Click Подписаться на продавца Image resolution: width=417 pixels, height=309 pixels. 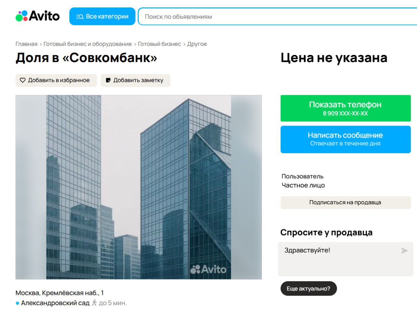[x=346, y=202]
